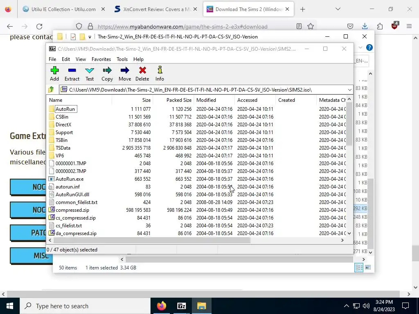This screenshot has width=419, height=314.
Task: Select AutoRun.exe file icon
Action: coord(52,179)
